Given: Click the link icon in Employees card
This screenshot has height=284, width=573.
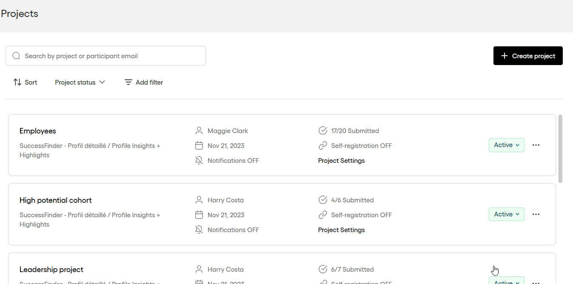Looking at the screenshot, I should pyautogui.click(x=323, y=146).
